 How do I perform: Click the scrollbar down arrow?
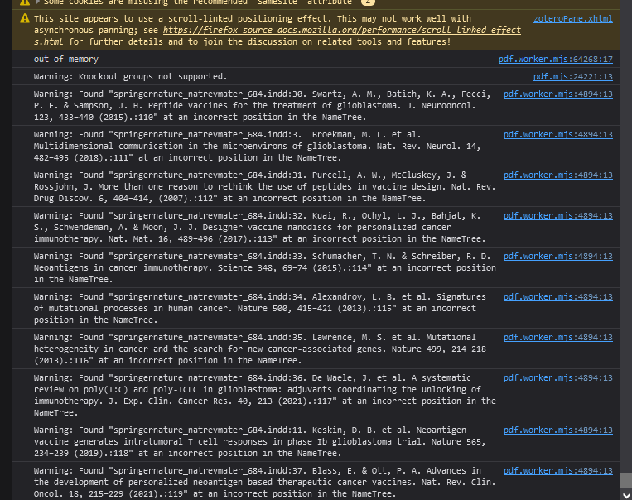point(626,495)
